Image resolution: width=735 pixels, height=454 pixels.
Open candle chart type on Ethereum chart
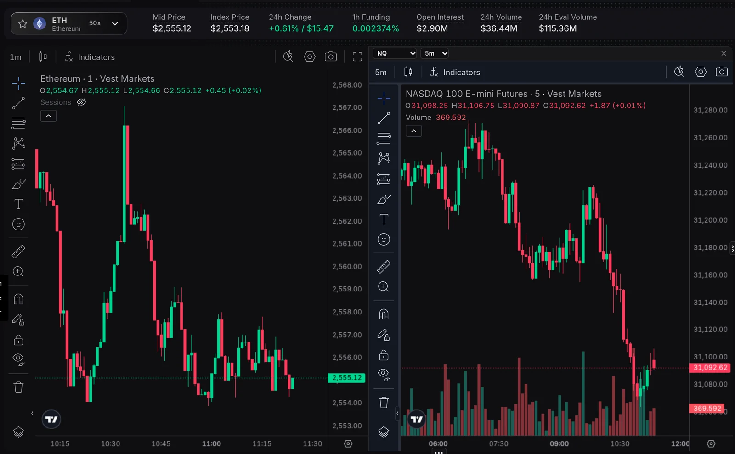(43, 56)
